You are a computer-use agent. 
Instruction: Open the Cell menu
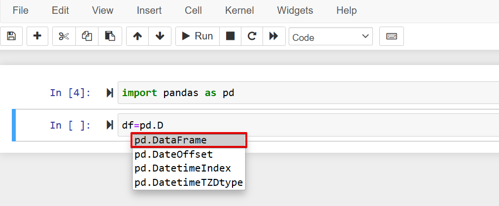(194, 10)
